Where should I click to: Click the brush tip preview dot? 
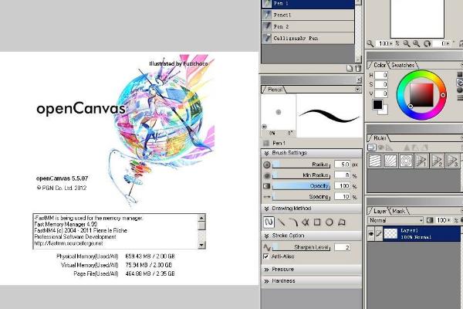tap(278, 112)
